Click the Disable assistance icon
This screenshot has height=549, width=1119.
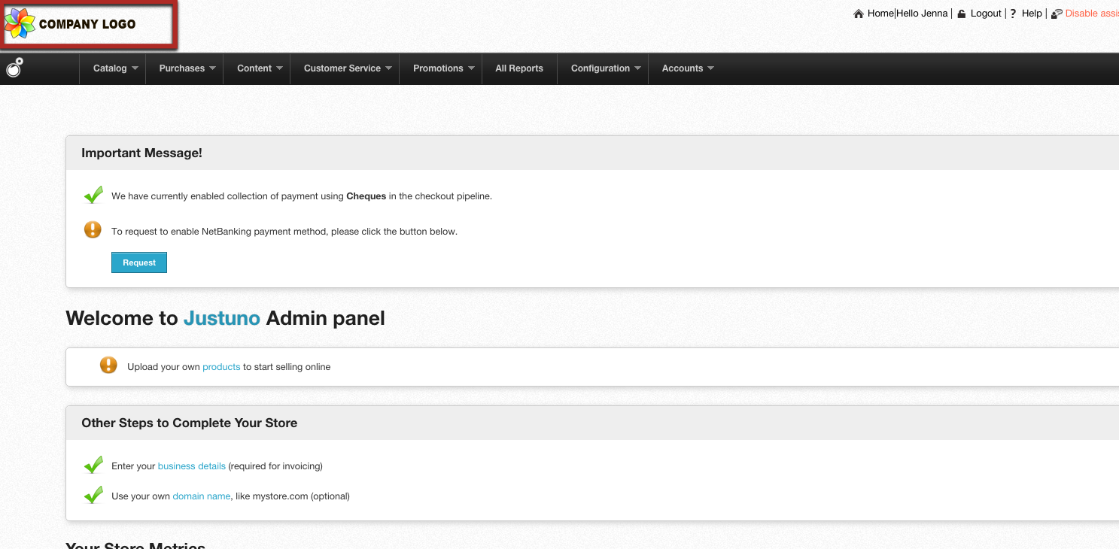pyautogui.click(x=1057, y=14)
